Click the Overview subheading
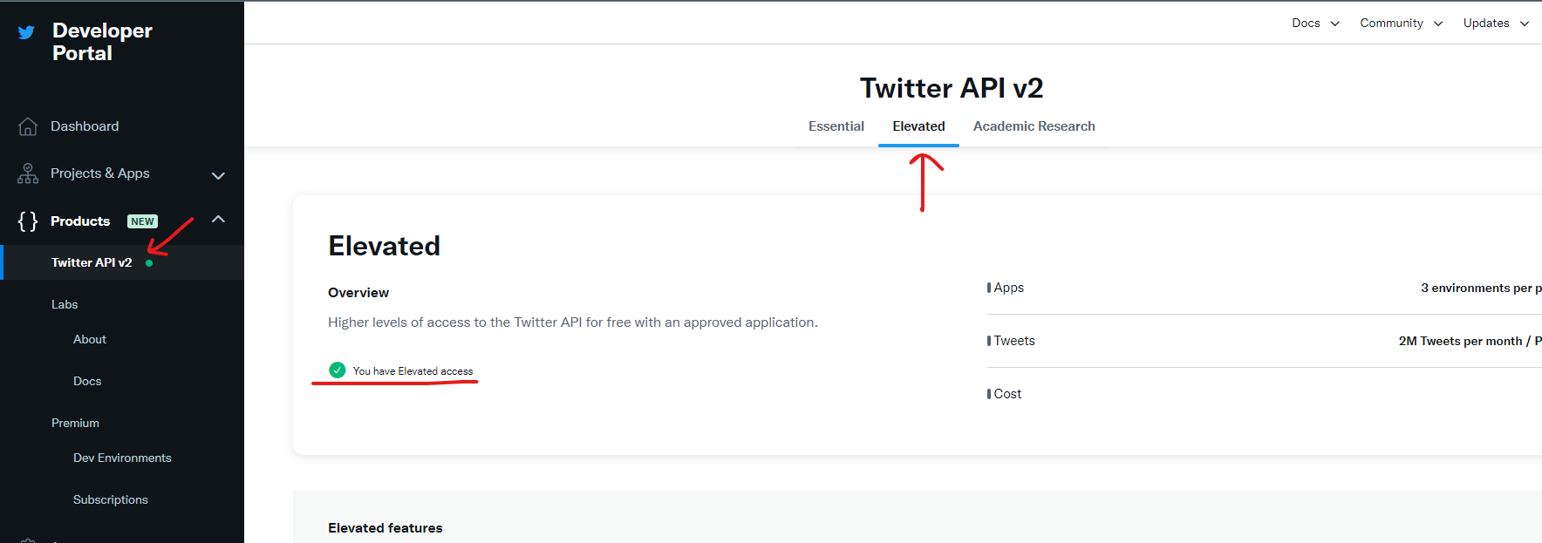The width and height of the screenshot is (1542, 543). pos(358,293)
